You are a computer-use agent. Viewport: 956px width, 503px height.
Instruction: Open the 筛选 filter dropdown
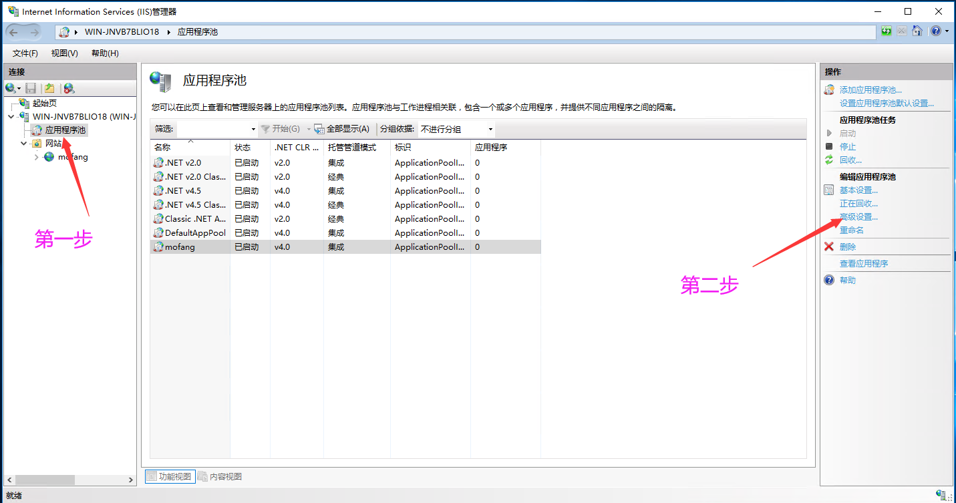253,129
